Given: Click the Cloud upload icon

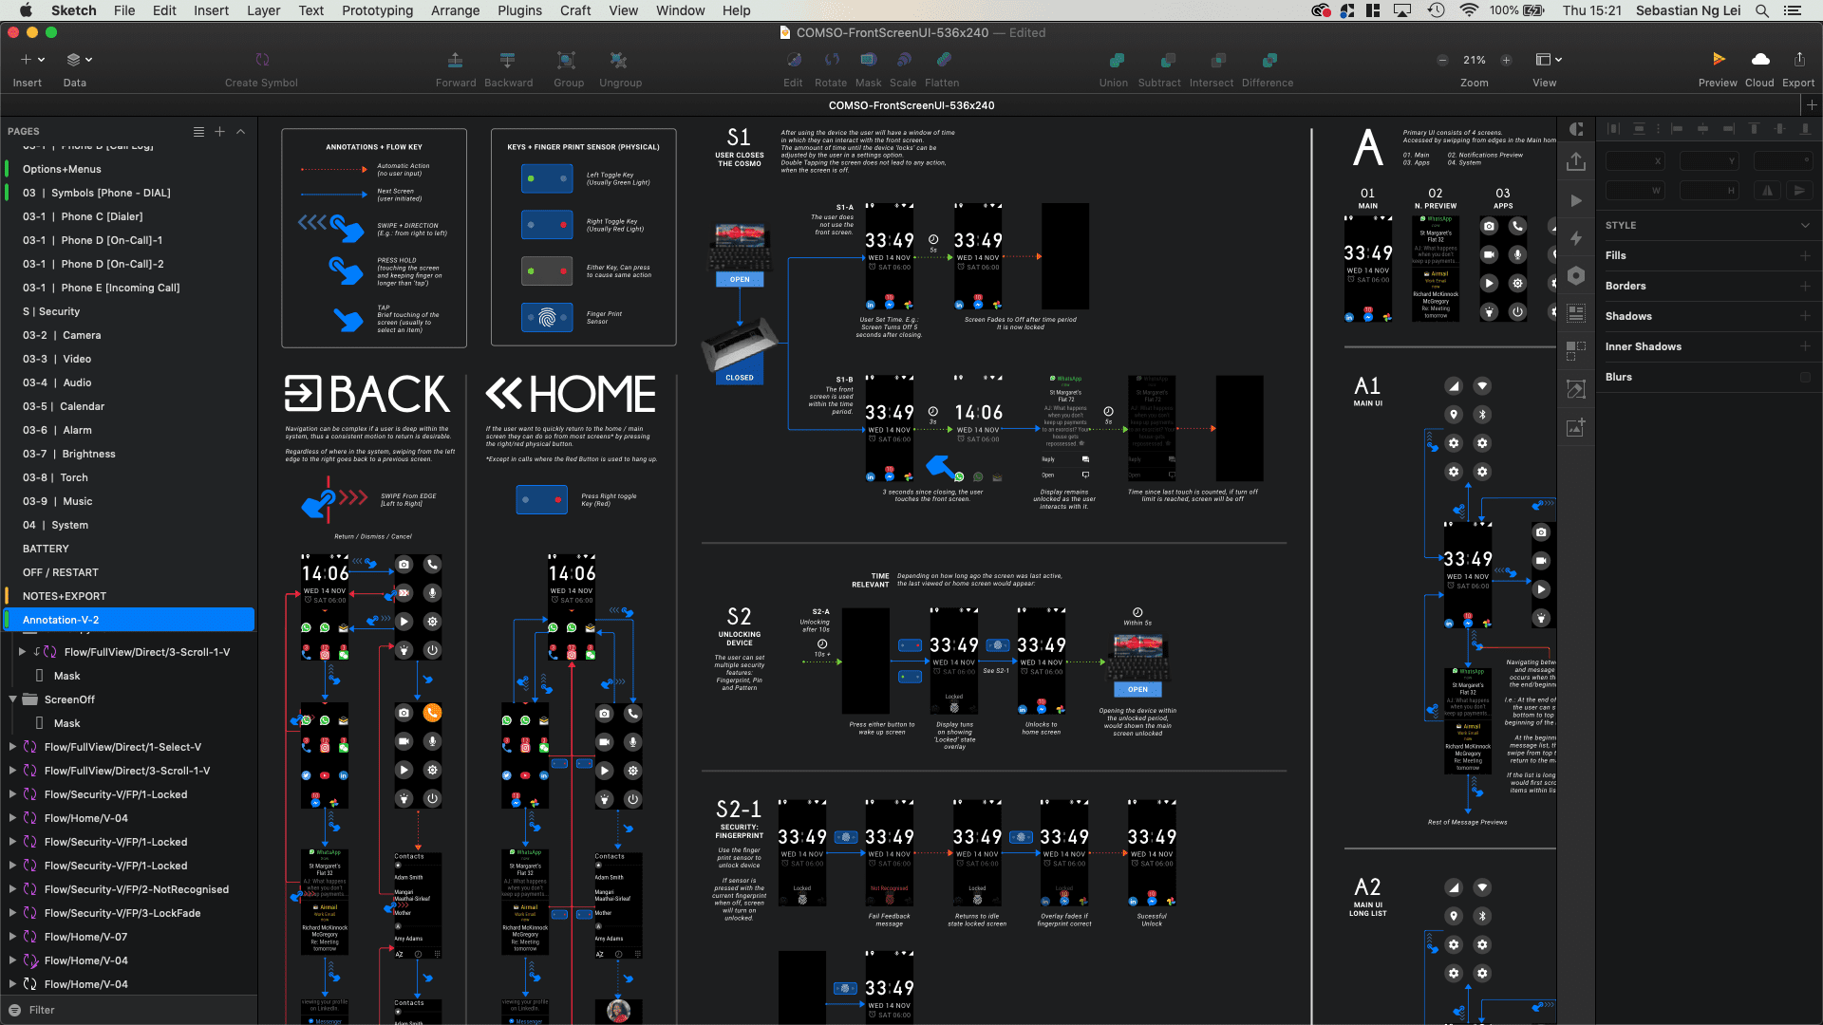Looking at the screenshot, I should point(1759,60).
